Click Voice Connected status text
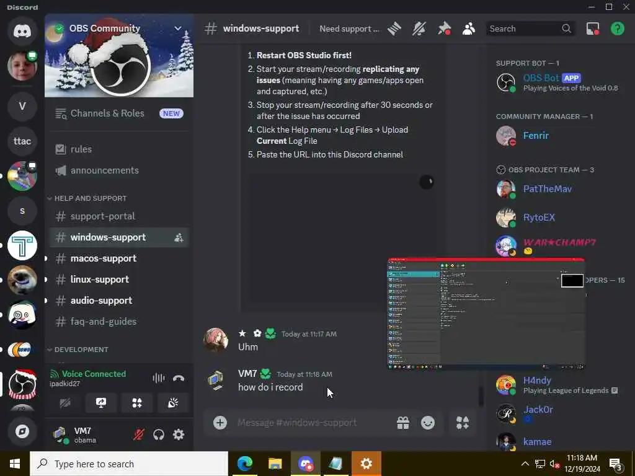This screenshot has width=635, height=476. (94, 374)
